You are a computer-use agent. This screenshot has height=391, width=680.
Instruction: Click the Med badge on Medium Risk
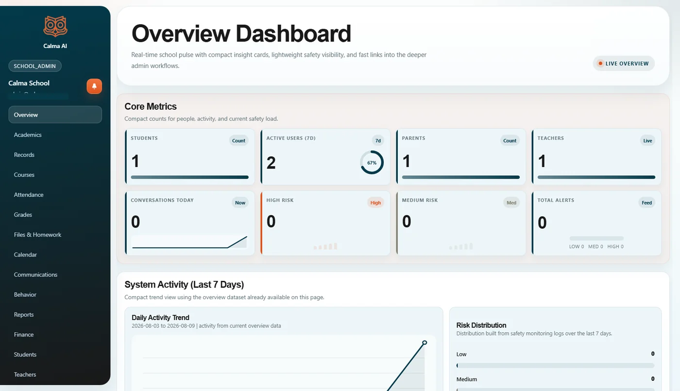511,203
